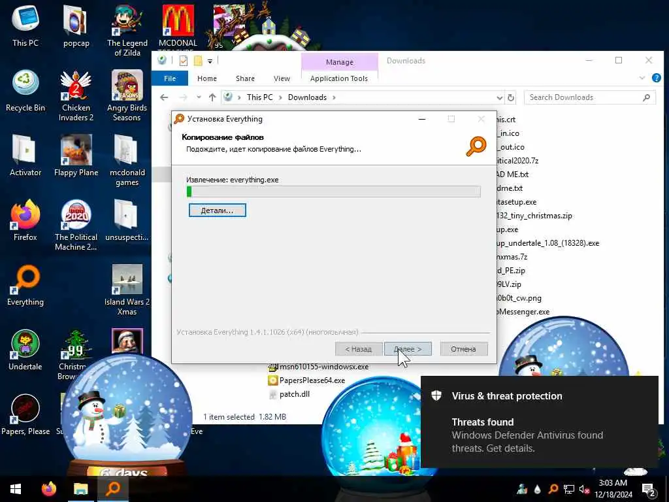
Task: Click the This PC breadcrumb in address bar
Action: click(260, 97)
